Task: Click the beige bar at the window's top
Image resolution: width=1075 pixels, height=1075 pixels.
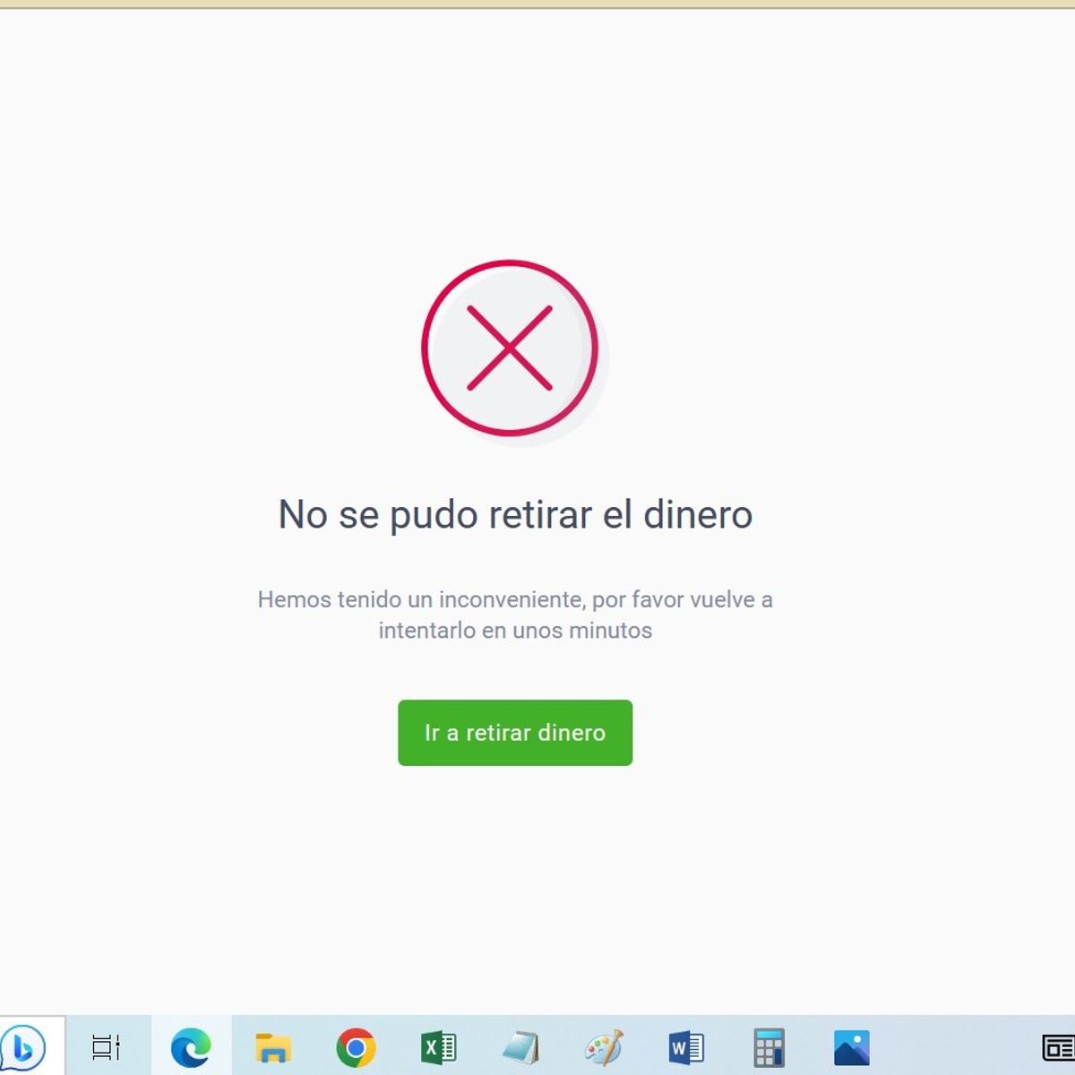Action: [537, 4]
